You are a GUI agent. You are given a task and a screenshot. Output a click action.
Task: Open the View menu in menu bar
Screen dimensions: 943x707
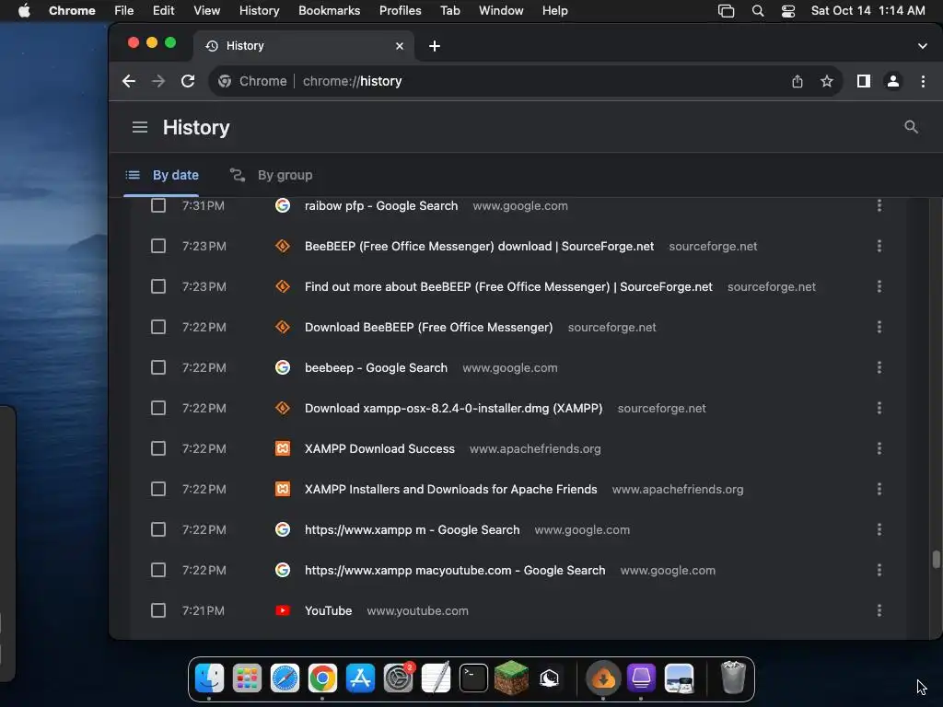(x=206, y=11)
